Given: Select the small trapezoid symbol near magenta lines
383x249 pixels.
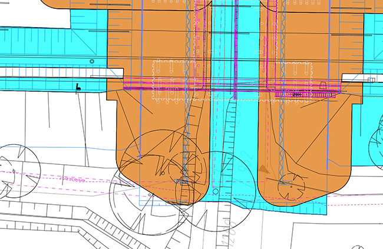Looking at the screenshot, I should pyautogui.click(x=323, y=86).
